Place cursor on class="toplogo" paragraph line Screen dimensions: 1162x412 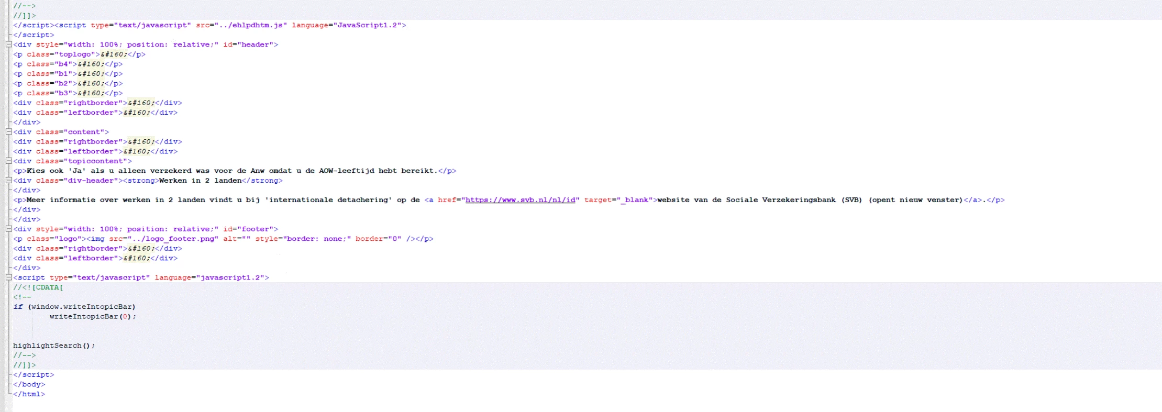(80, 54)
